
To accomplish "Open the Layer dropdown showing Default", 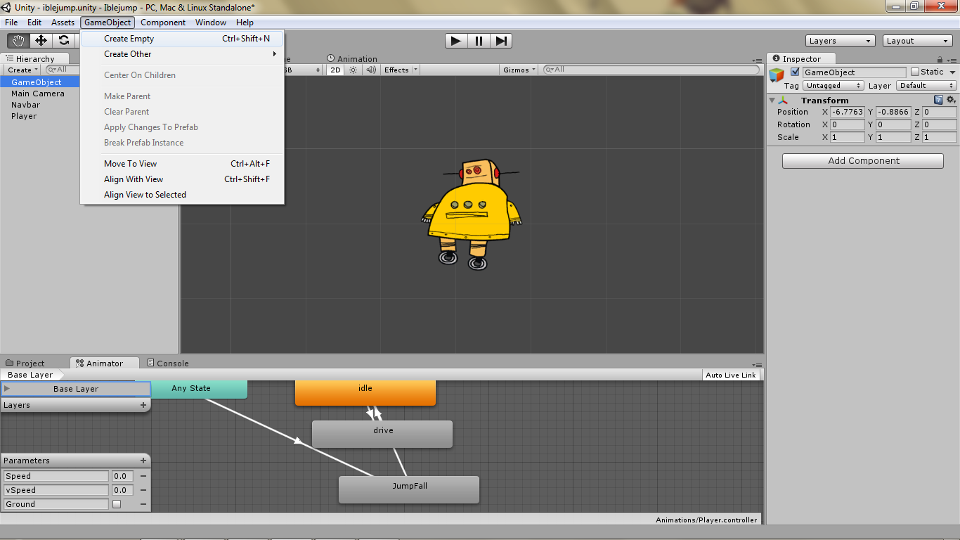I will click(926, 86).
